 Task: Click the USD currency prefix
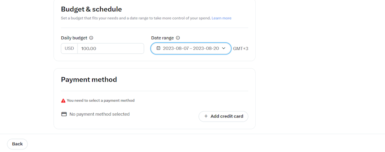(69, 48)
